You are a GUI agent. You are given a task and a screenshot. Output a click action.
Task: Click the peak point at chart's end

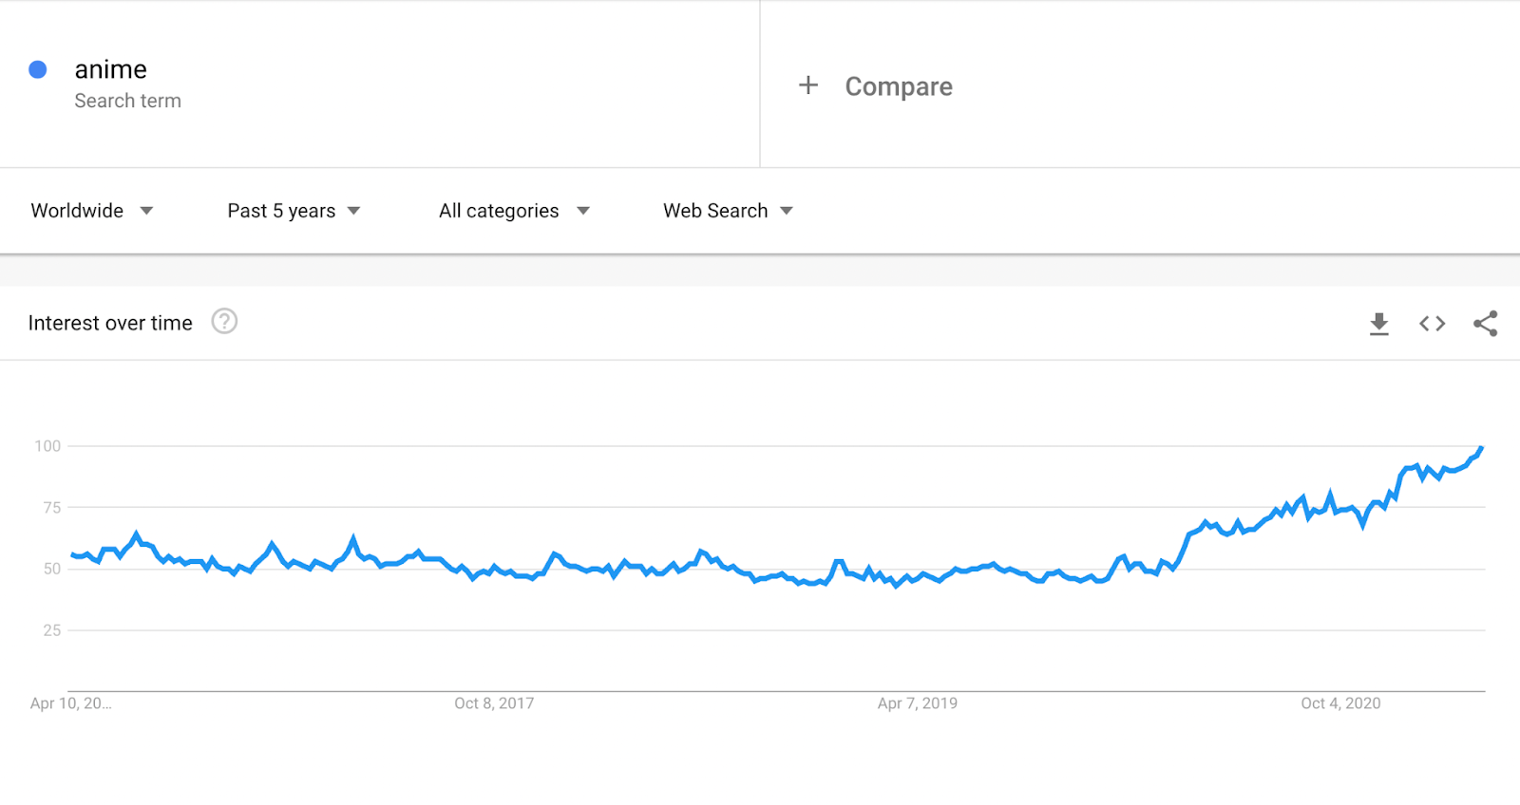pos(1480,448)
